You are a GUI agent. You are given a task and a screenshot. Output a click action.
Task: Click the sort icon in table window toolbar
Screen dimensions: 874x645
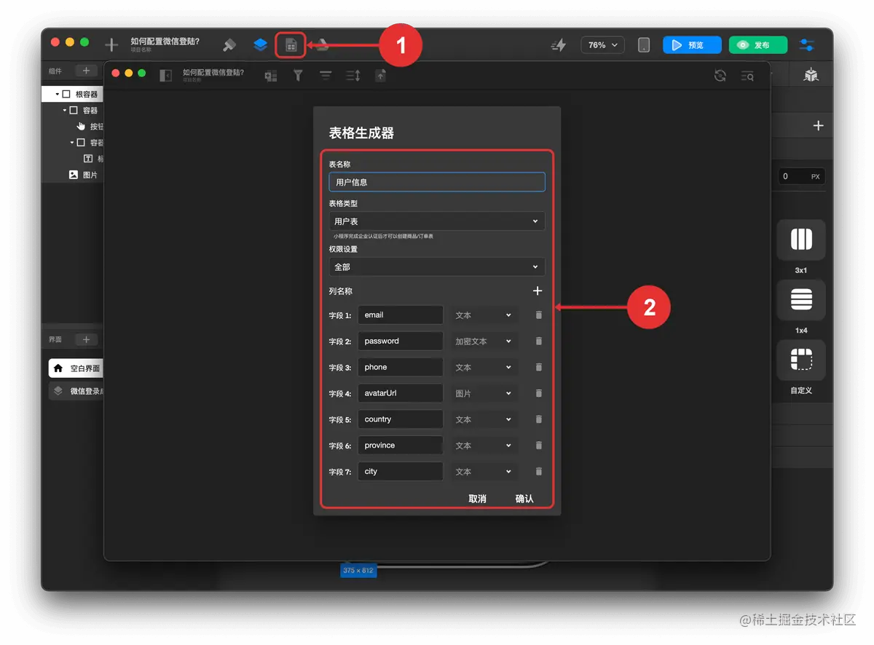pyautogui.click(x=353, y=76)
